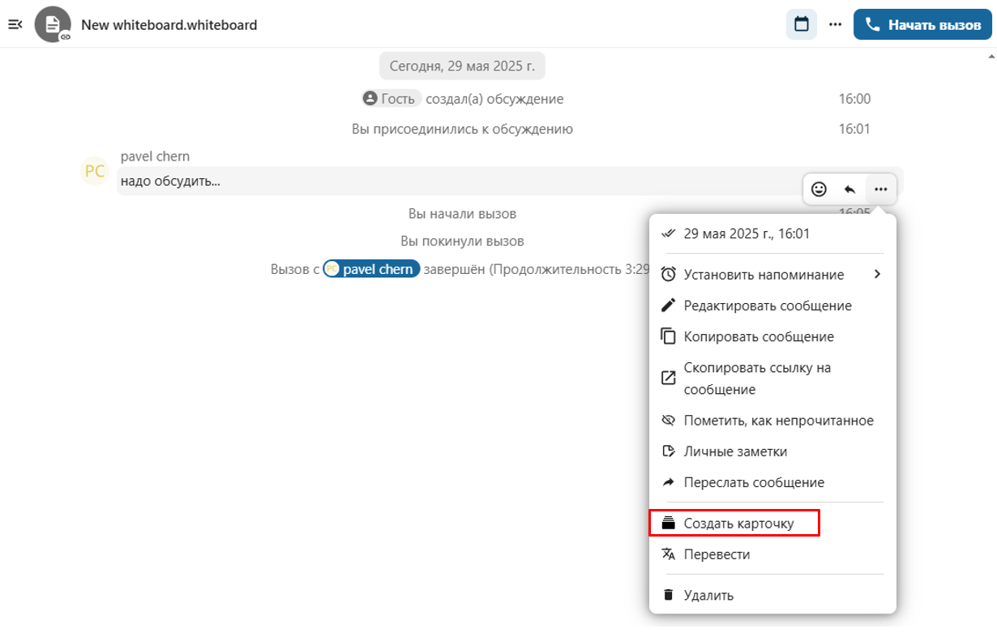Select Скопировать ссылку на сообщение
The width and height of the screenshot is (997, 633).
[x=757, y=379]
